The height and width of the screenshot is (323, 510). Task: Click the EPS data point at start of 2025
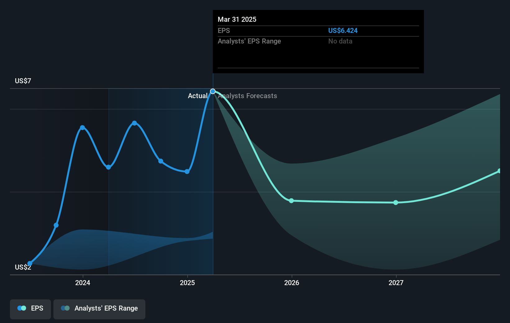pos(187,171)
